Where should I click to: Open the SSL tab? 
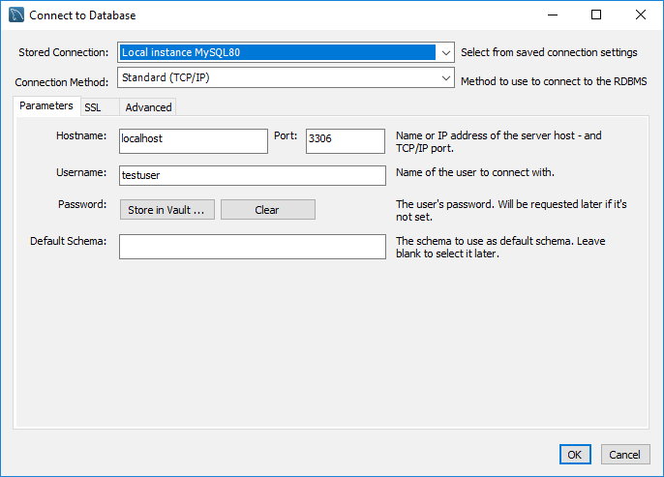pyautogui.click(x=93, y=107)
